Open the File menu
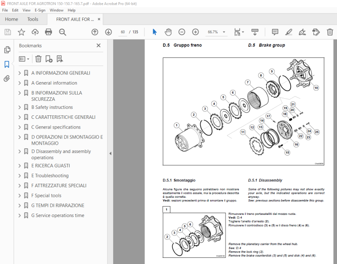 click(5, 10)
